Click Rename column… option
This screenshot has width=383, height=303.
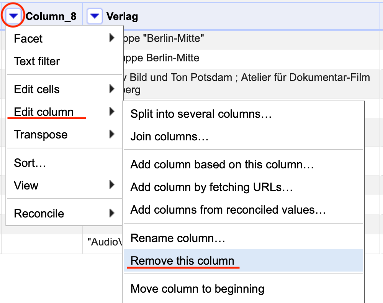tap(178, 238)
